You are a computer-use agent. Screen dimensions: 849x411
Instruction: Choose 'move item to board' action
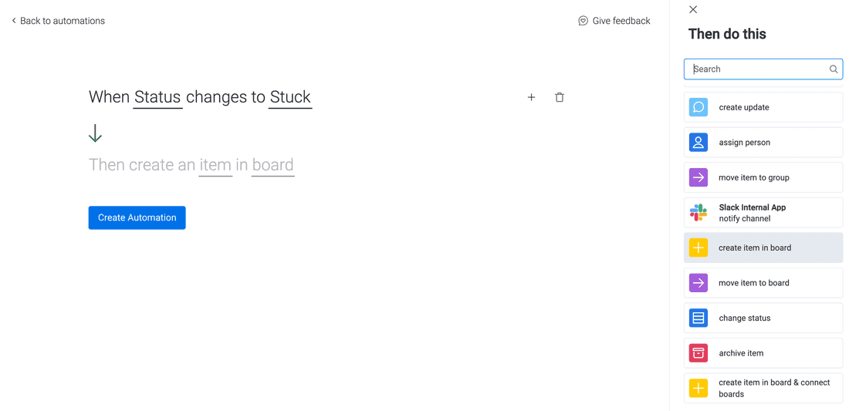tap(763, 283)
